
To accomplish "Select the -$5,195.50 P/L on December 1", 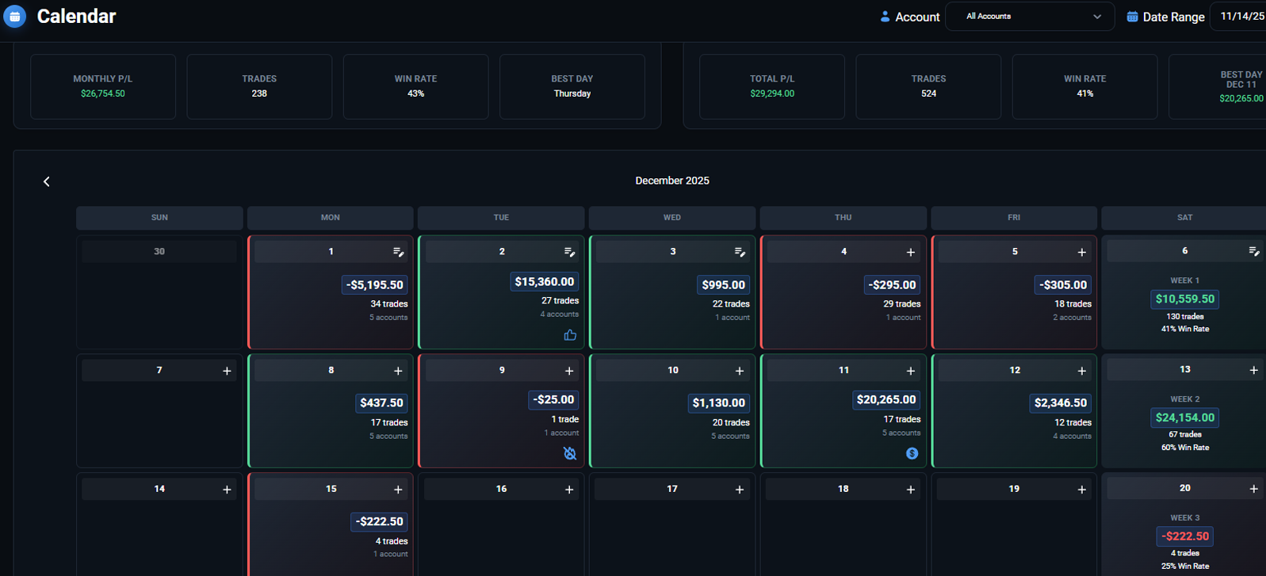I will coord(375,284).
